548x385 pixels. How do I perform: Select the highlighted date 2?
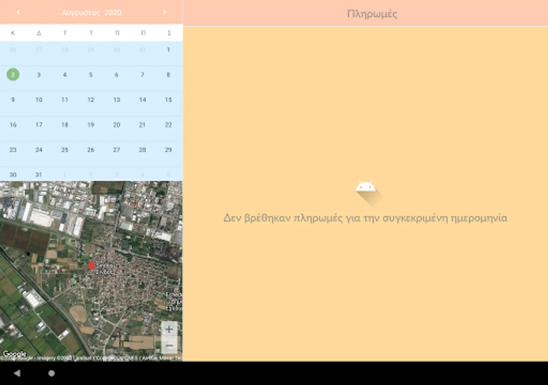pyautogui.click(x=13, y=75)
